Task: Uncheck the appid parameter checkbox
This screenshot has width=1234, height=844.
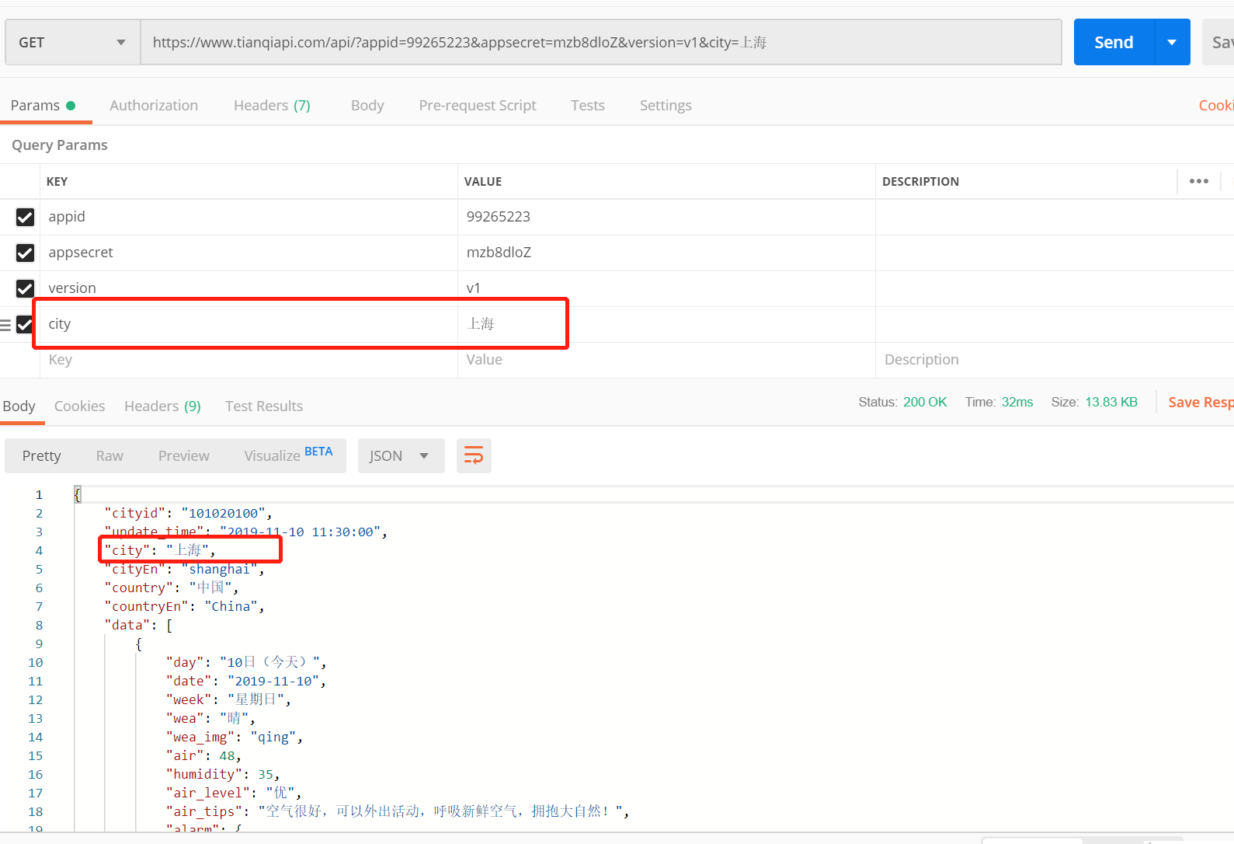Action: [25, 217]
